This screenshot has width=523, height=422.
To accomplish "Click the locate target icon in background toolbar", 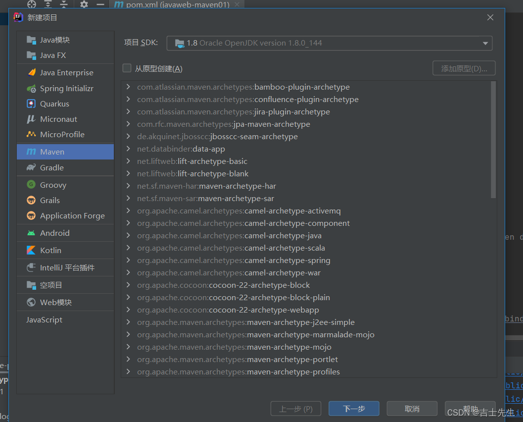I will [32, 4].
